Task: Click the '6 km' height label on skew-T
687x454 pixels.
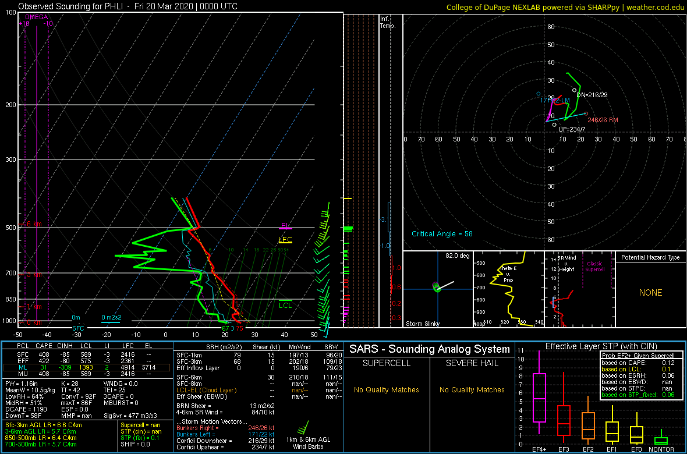Action: tap(33, 224)
